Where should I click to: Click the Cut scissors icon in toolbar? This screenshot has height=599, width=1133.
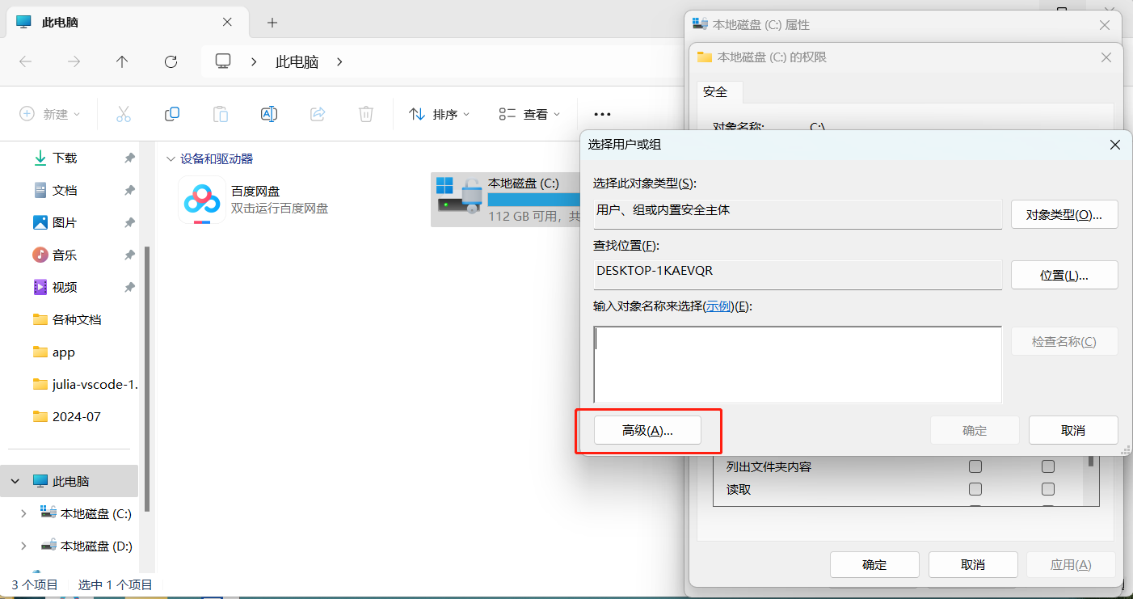click(x=123, y=114)
